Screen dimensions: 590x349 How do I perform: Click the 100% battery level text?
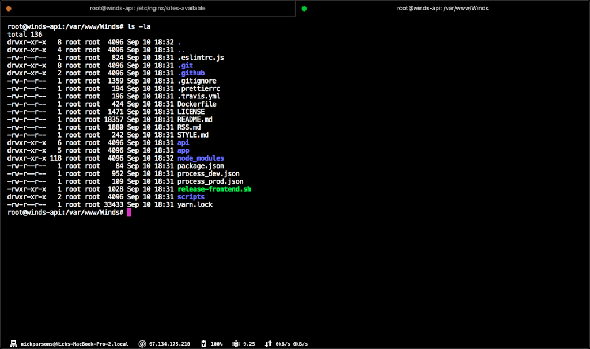217,344
